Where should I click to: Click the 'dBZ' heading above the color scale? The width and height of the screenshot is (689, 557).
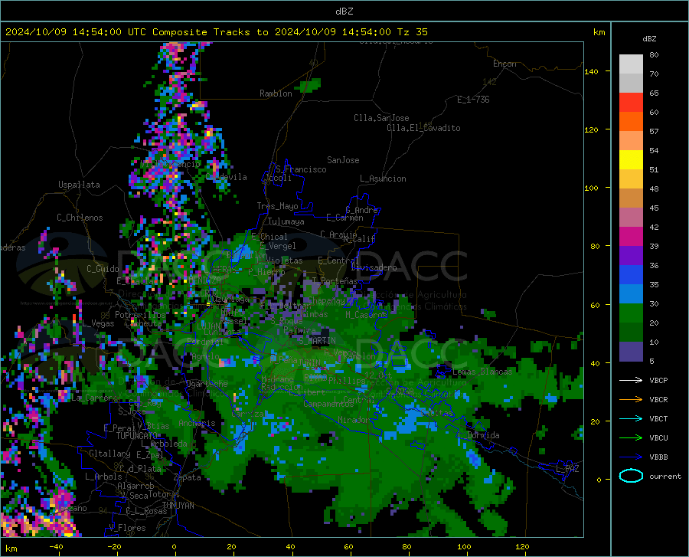[x=649, y=38]
